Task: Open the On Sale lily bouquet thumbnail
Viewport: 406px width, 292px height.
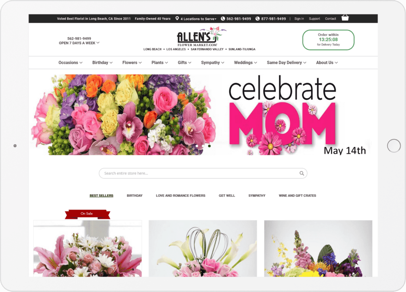Action: click(88, 248)
